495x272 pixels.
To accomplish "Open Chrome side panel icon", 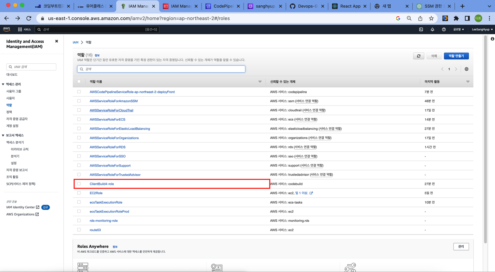I will point(467,18).
